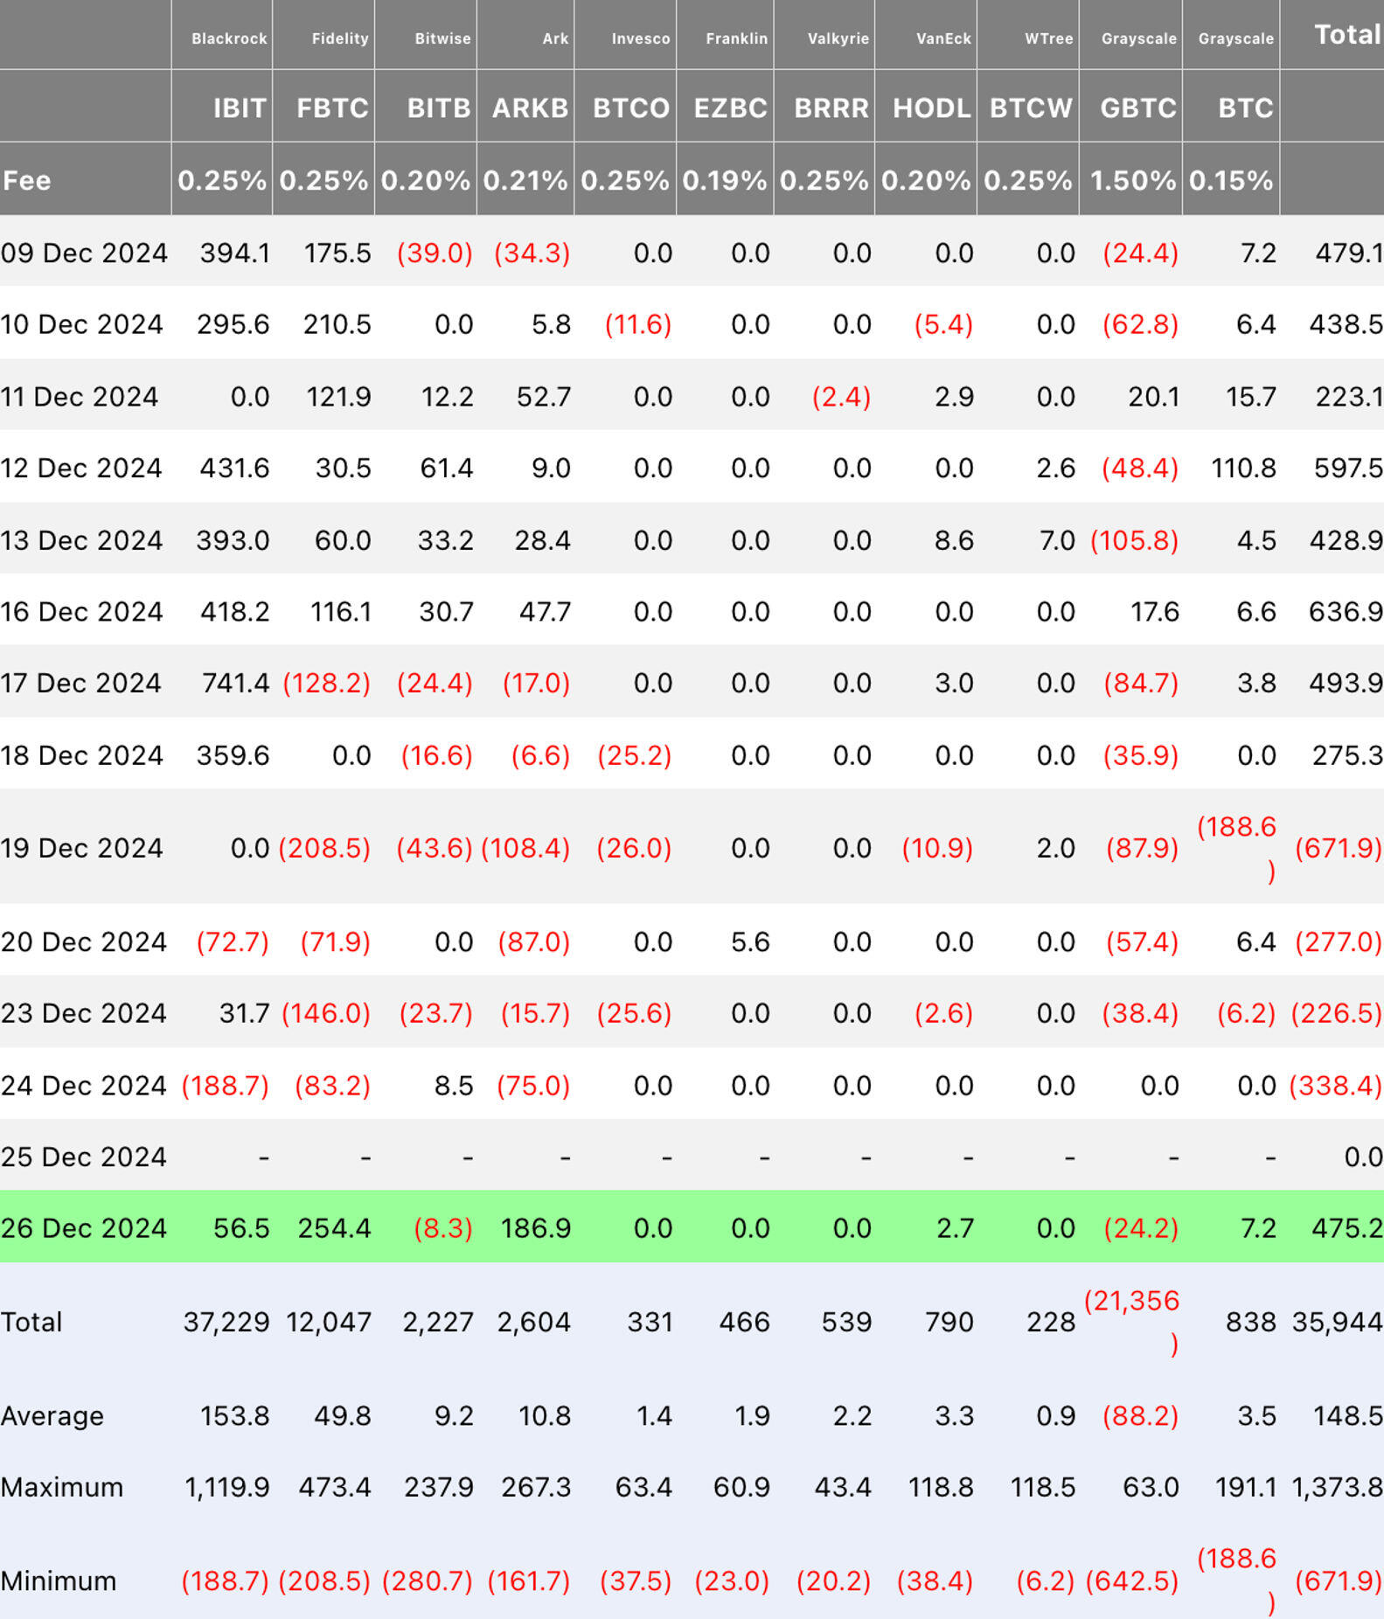
Task: Select the 26 Dec 2024 highlighted row date
Action: click(x=83, y=1227)
